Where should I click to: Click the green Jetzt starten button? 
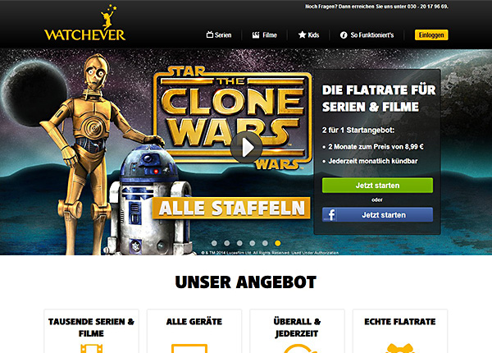(377, 186)
